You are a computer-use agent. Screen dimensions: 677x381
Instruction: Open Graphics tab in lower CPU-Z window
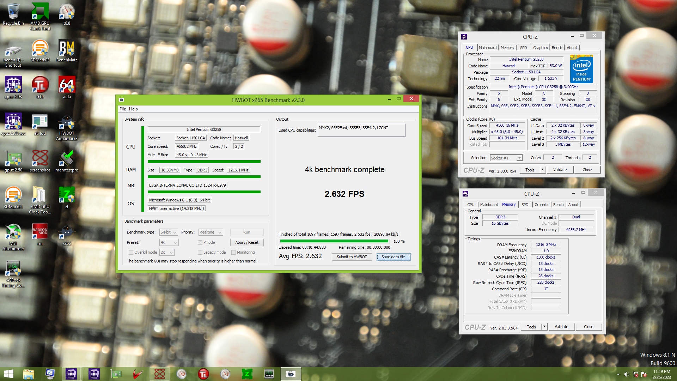[542, 205]
